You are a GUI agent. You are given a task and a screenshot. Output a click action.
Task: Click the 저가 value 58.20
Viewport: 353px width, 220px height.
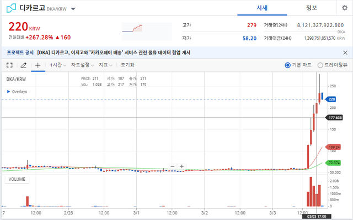point(249,38)
